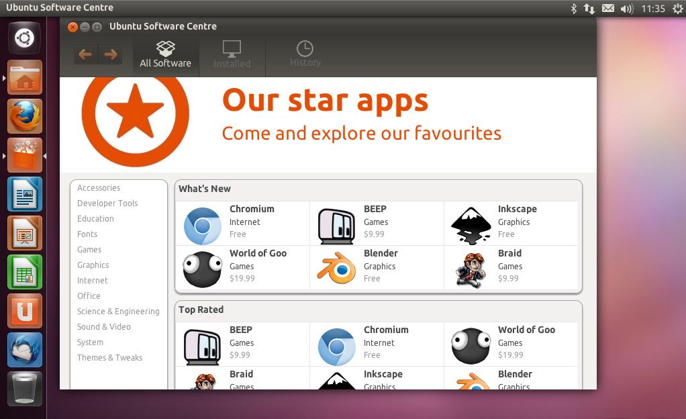Click Braid $9.99 price in What's New
This screenshot has height=419, width=686.
[508, 279]
